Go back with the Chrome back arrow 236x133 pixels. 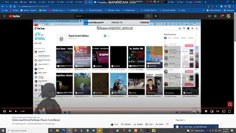coord(3,7)
